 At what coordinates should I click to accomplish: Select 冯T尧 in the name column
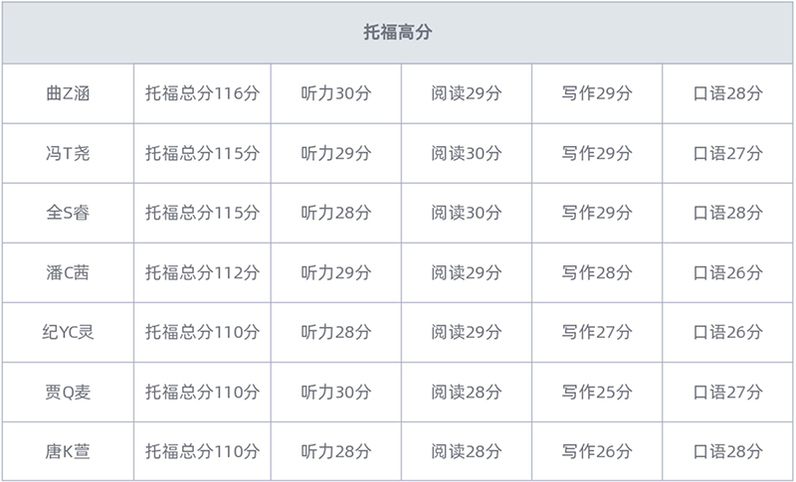68,153
